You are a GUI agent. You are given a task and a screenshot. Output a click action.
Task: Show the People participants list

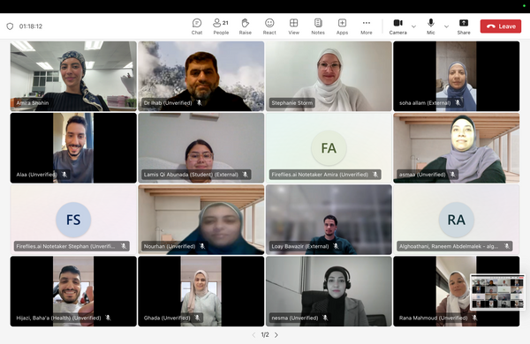tap(221, 26)
